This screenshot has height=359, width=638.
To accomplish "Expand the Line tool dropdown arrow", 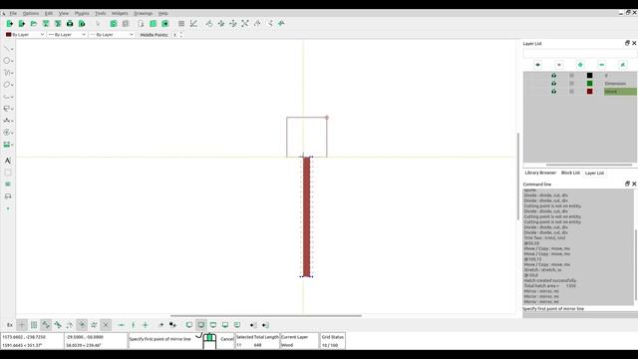I will (12, 49).
